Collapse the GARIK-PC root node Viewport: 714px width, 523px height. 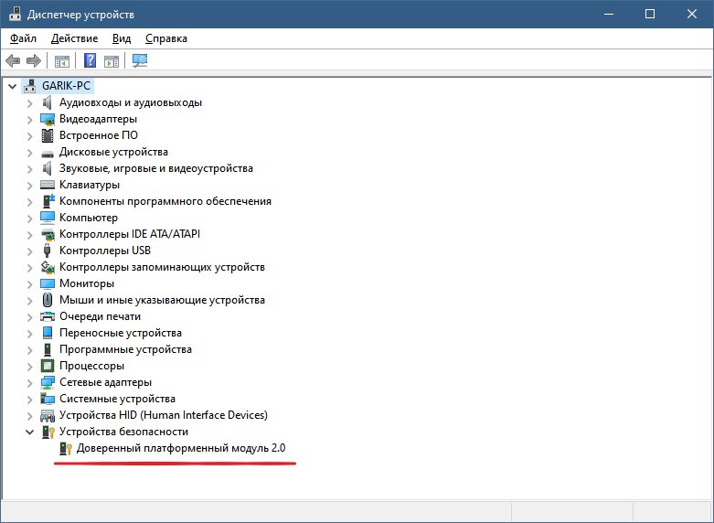(12, 86)
